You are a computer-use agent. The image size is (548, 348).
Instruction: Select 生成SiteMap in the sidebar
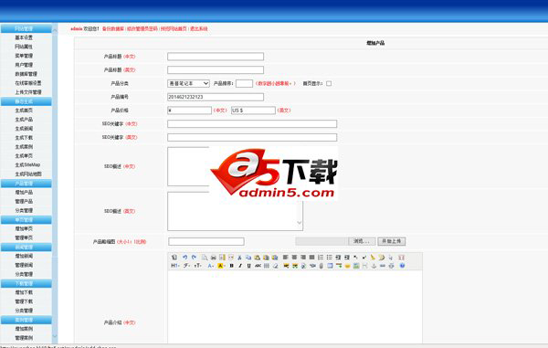click(27, 164)
